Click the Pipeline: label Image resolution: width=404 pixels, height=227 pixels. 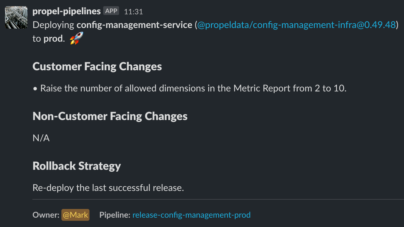(x=115, y=215)
